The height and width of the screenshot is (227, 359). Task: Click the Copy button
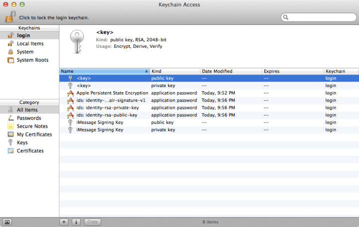coord(93,222)
